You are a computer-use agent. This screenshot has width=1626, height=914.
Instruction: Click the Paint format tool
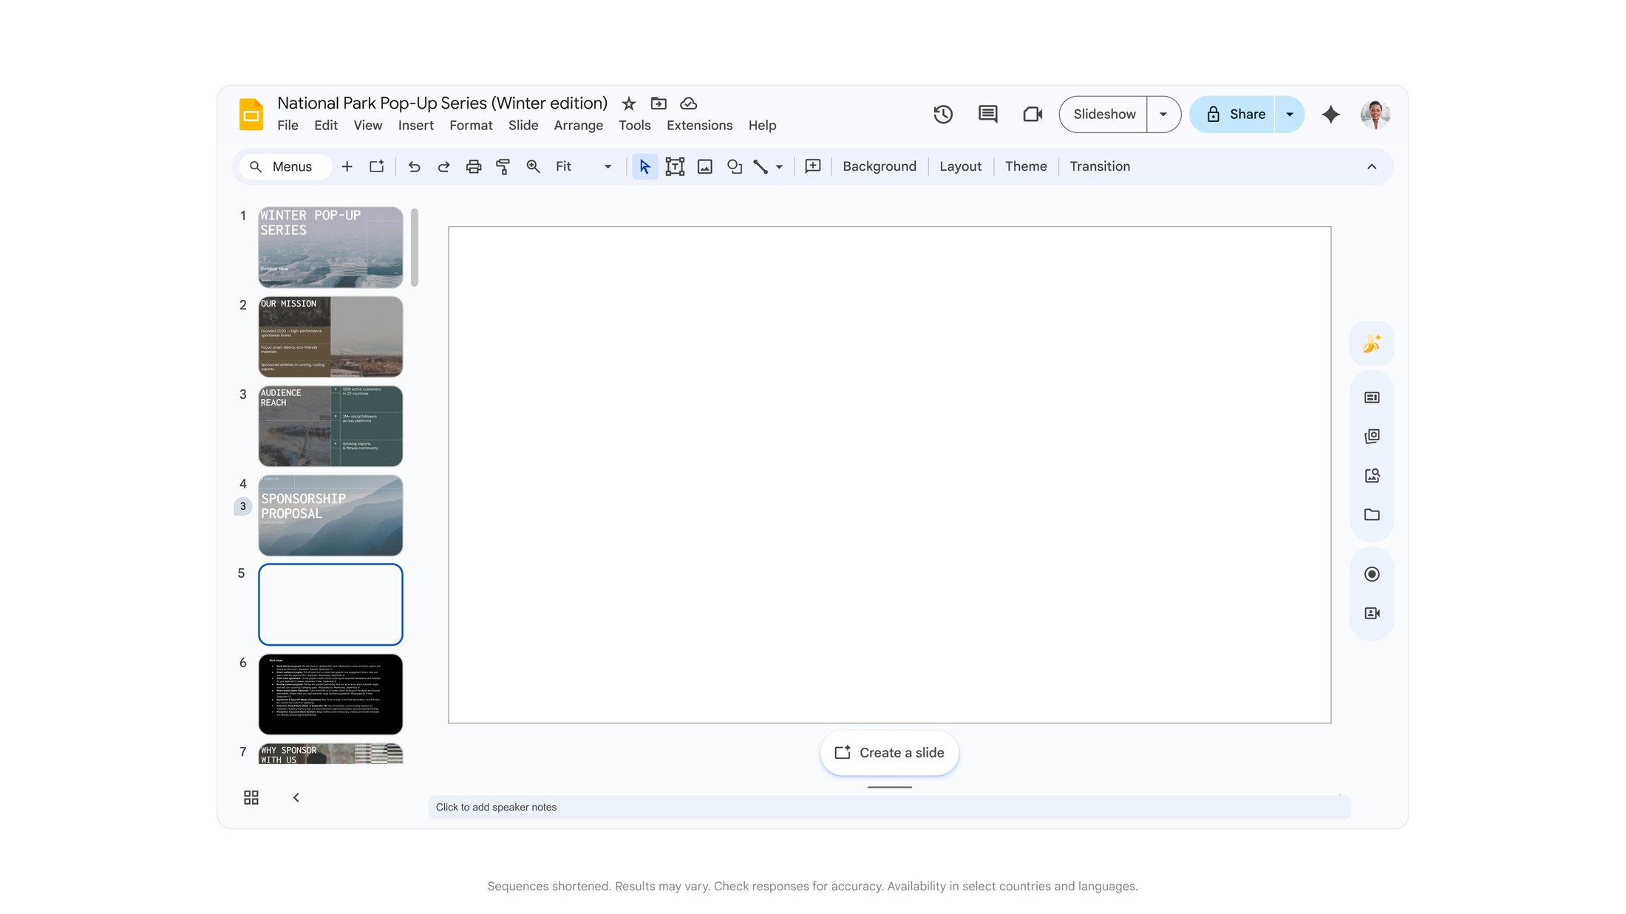point(503,166)
